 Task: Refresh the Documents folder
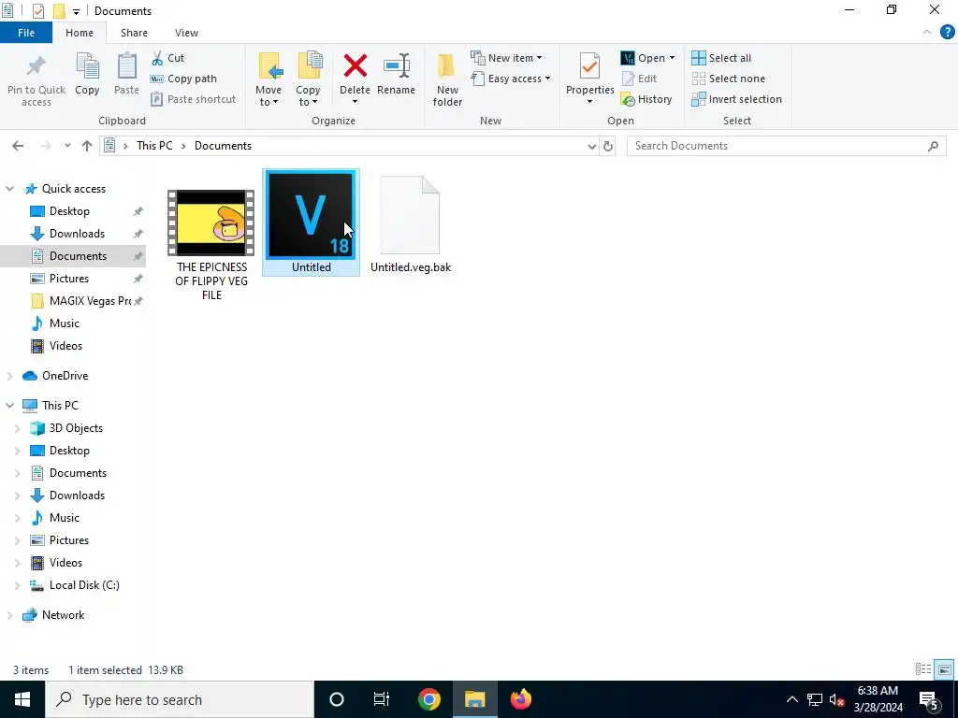click(x=608, y=146)
